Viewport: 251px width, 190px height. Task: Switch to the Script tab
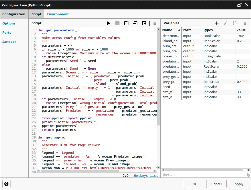point(37,14)
